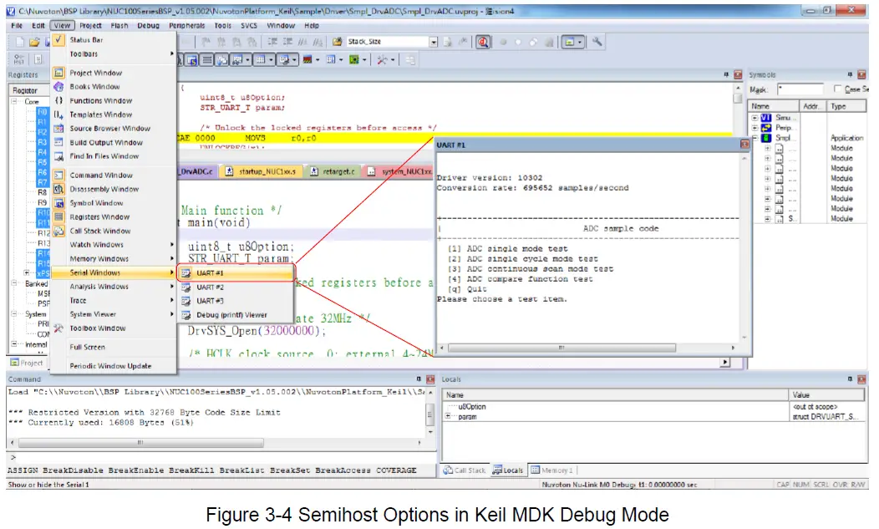Switch to the Memory 1 tab
The height and width of the screenshot is (529, 879).
(551, 471)
